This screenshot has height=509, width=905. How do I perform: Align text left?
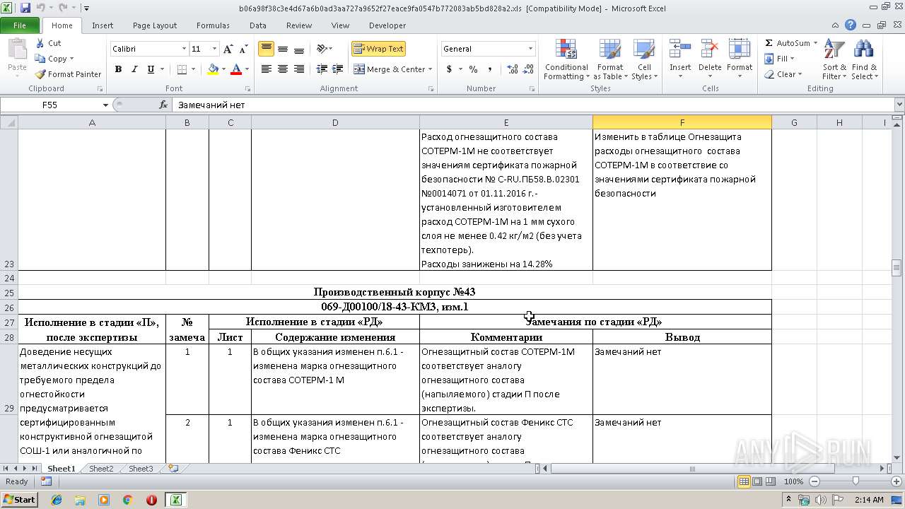tap(267, 69)
